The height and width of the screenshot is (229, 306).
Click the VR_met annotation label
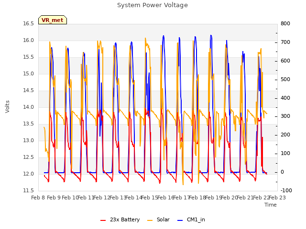53,20
